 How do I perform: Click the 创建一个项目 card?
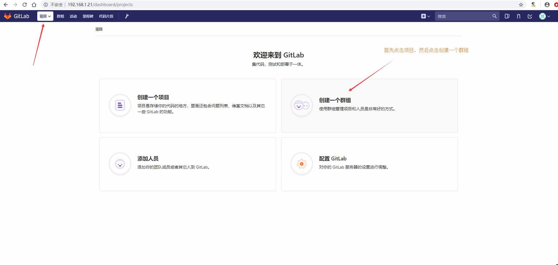pyautogui.click(x=188, y=106)
